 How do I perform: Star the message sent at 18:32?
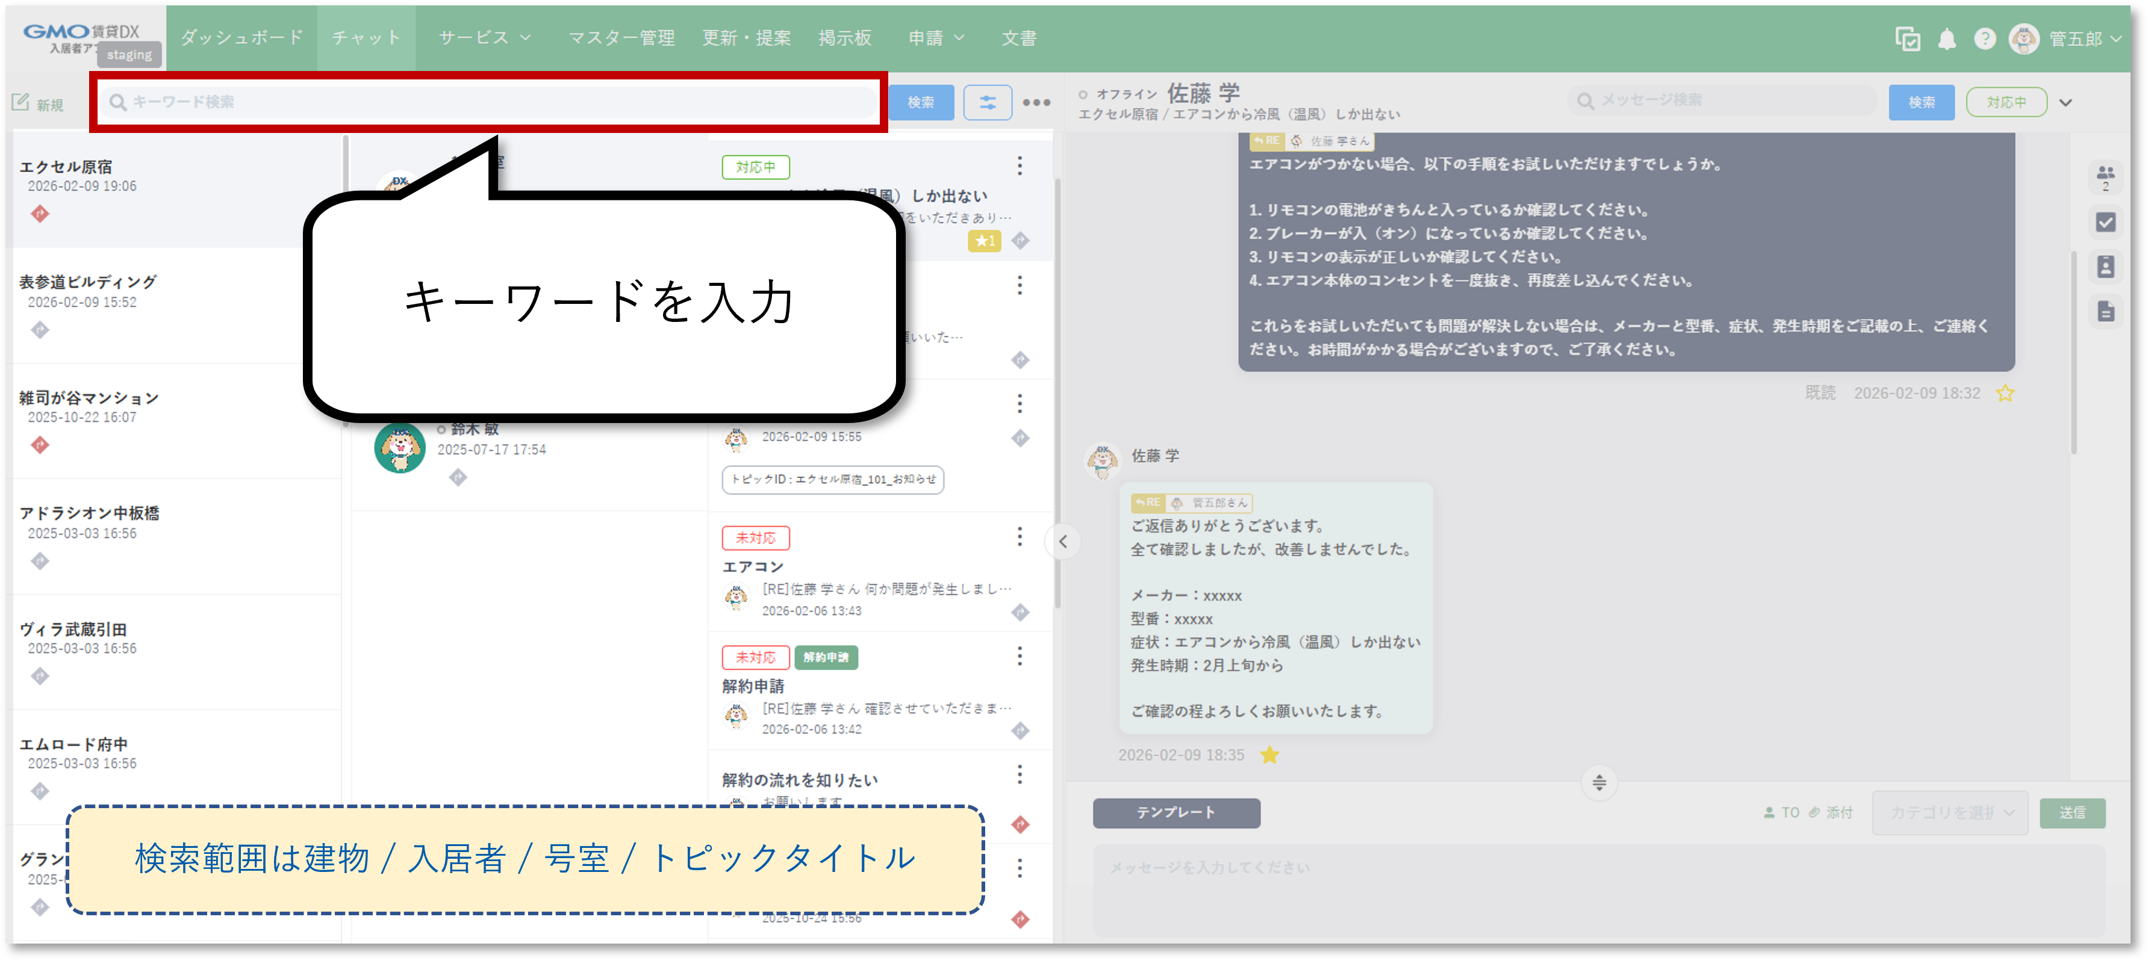[x=2005, y=392]
